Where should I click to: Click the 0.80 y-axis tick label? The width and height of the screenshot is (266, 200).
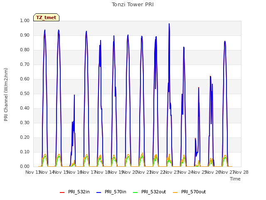pyautogui.click(x=25, y=50)
